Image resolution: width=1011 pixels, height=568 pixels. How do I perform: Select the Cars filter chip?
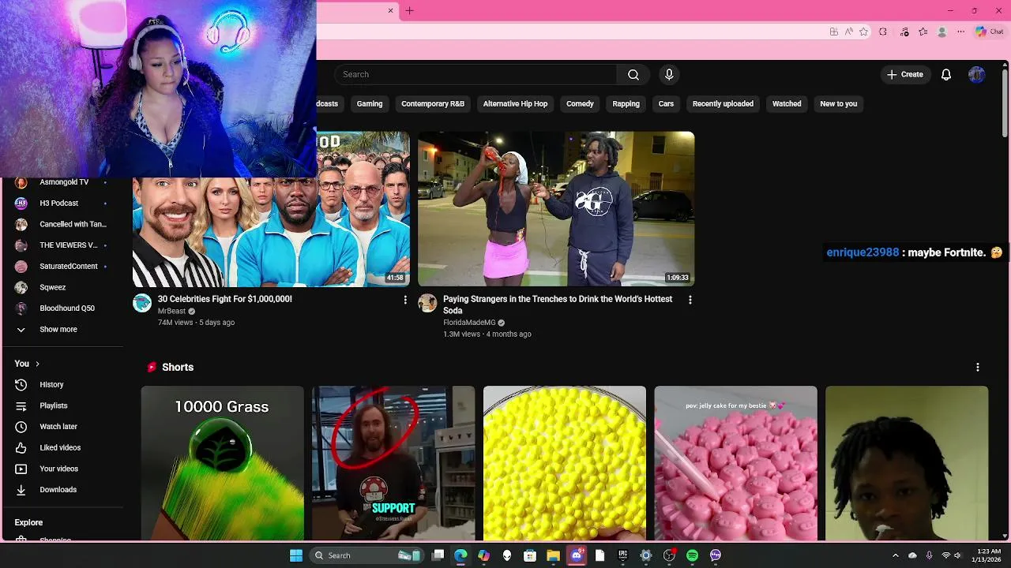[666, 103]
